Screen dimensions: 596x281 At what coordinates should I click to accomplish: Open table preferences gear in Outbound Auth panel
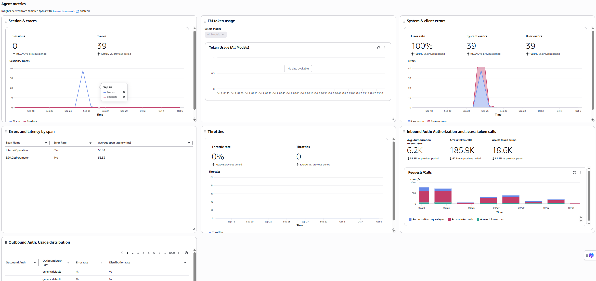coord(186,253)
